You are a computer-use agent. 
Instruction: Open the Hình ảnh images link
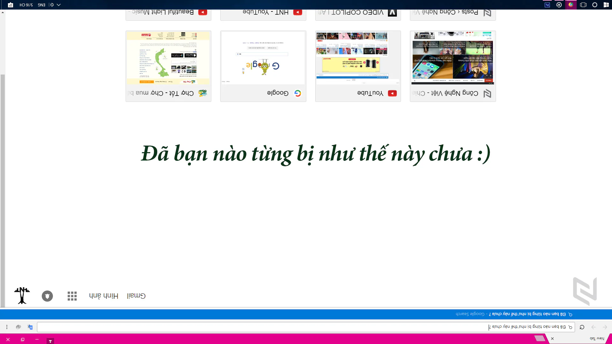(x=104, y=296)
